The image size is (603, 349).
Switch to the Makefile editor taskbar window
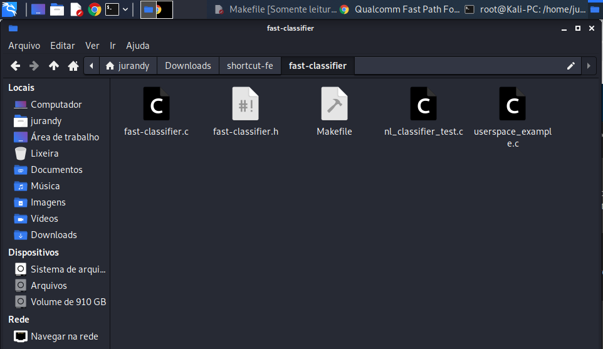(275, 9)
